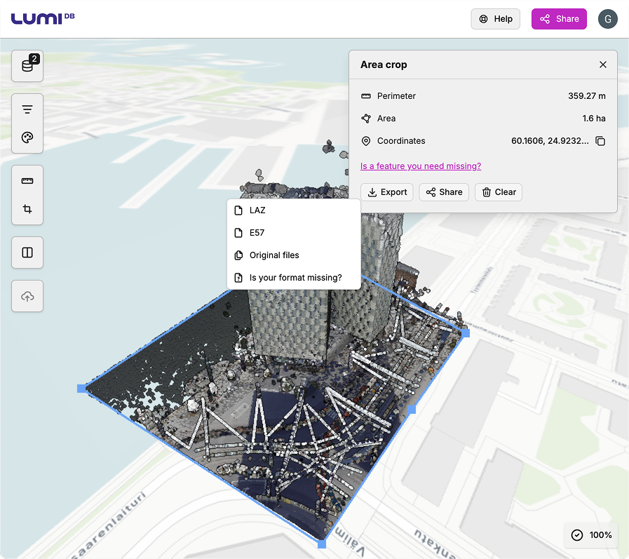This screenshot has height=559, width=629.
Task: Open the color palette tool
Action: point(27,137)
